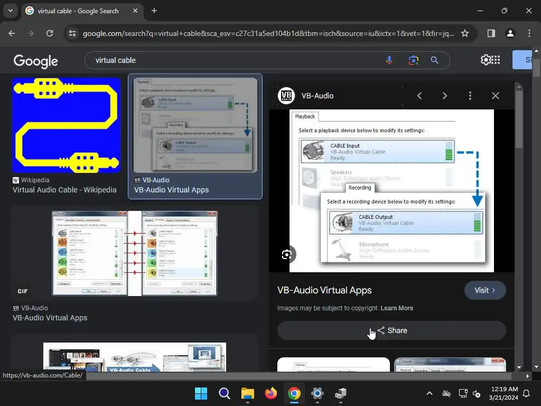Bookmark this tab with the star
This screenshot has width=541, height=406.
tap(465, 33)
